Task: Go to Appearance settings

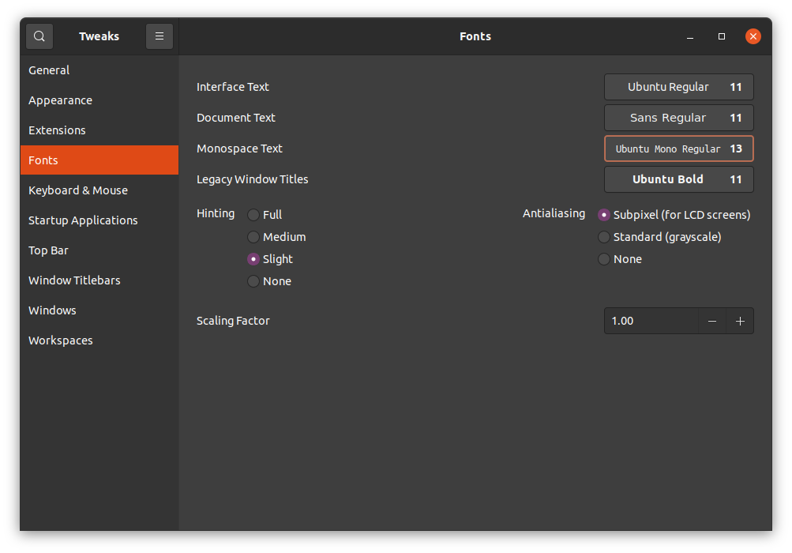Action: pyautogui.click(x=99, y=100)
